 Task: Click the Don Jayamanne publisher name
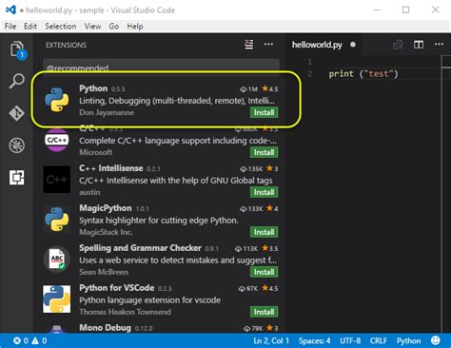point(107,112)
